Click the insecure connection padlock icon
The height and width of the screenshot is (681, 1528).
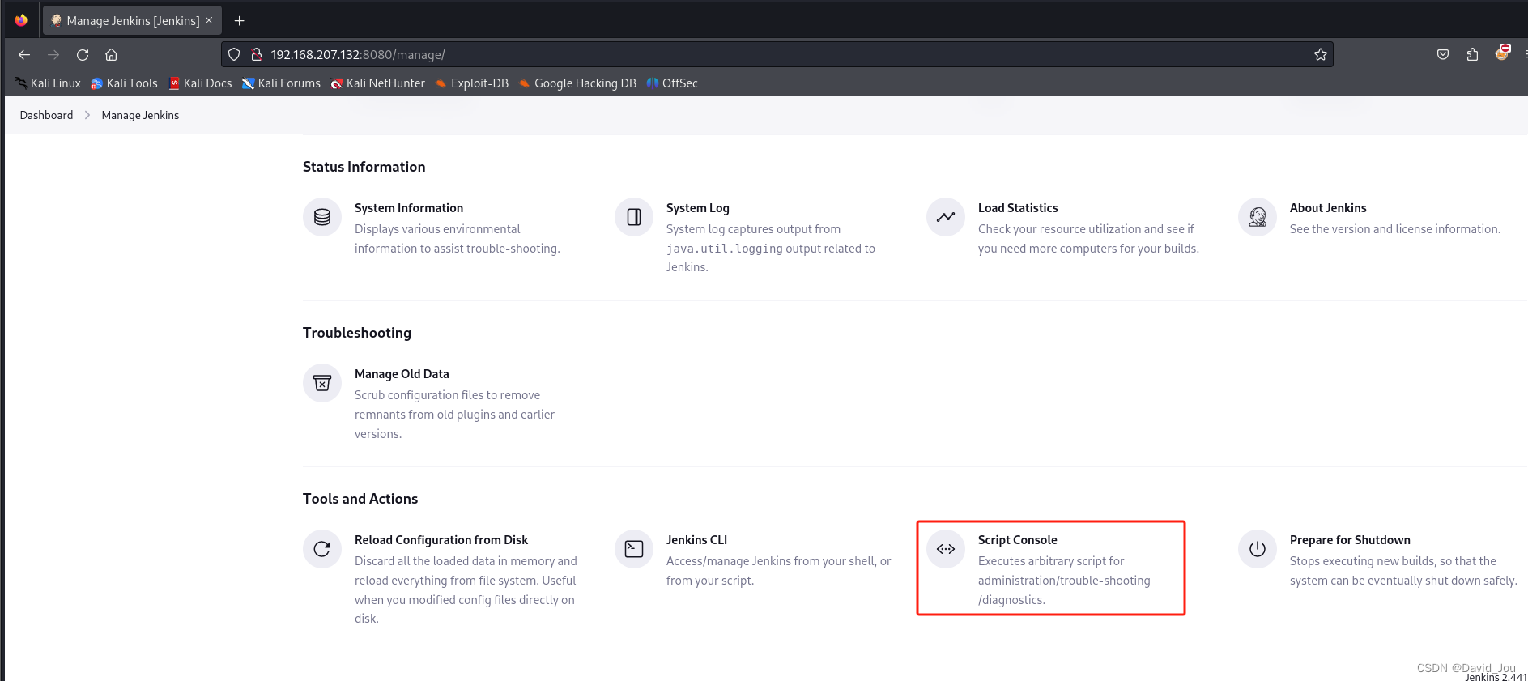[x=256, y=55]
